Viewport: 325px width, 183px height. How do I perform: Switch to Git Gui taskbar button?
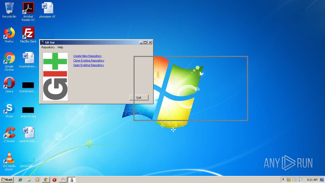[72, 180]
